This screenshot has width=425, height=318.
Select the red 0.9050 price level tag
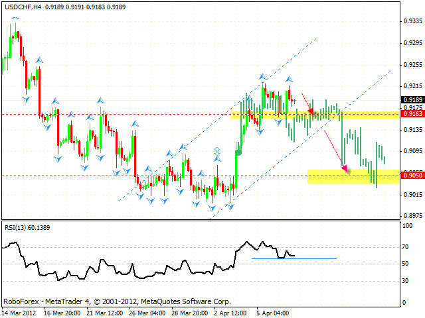coord(412,176)
